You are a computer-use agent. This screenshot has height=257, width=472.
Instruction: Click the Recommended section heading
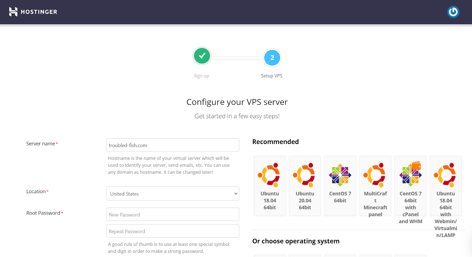(x=275, y=141)
